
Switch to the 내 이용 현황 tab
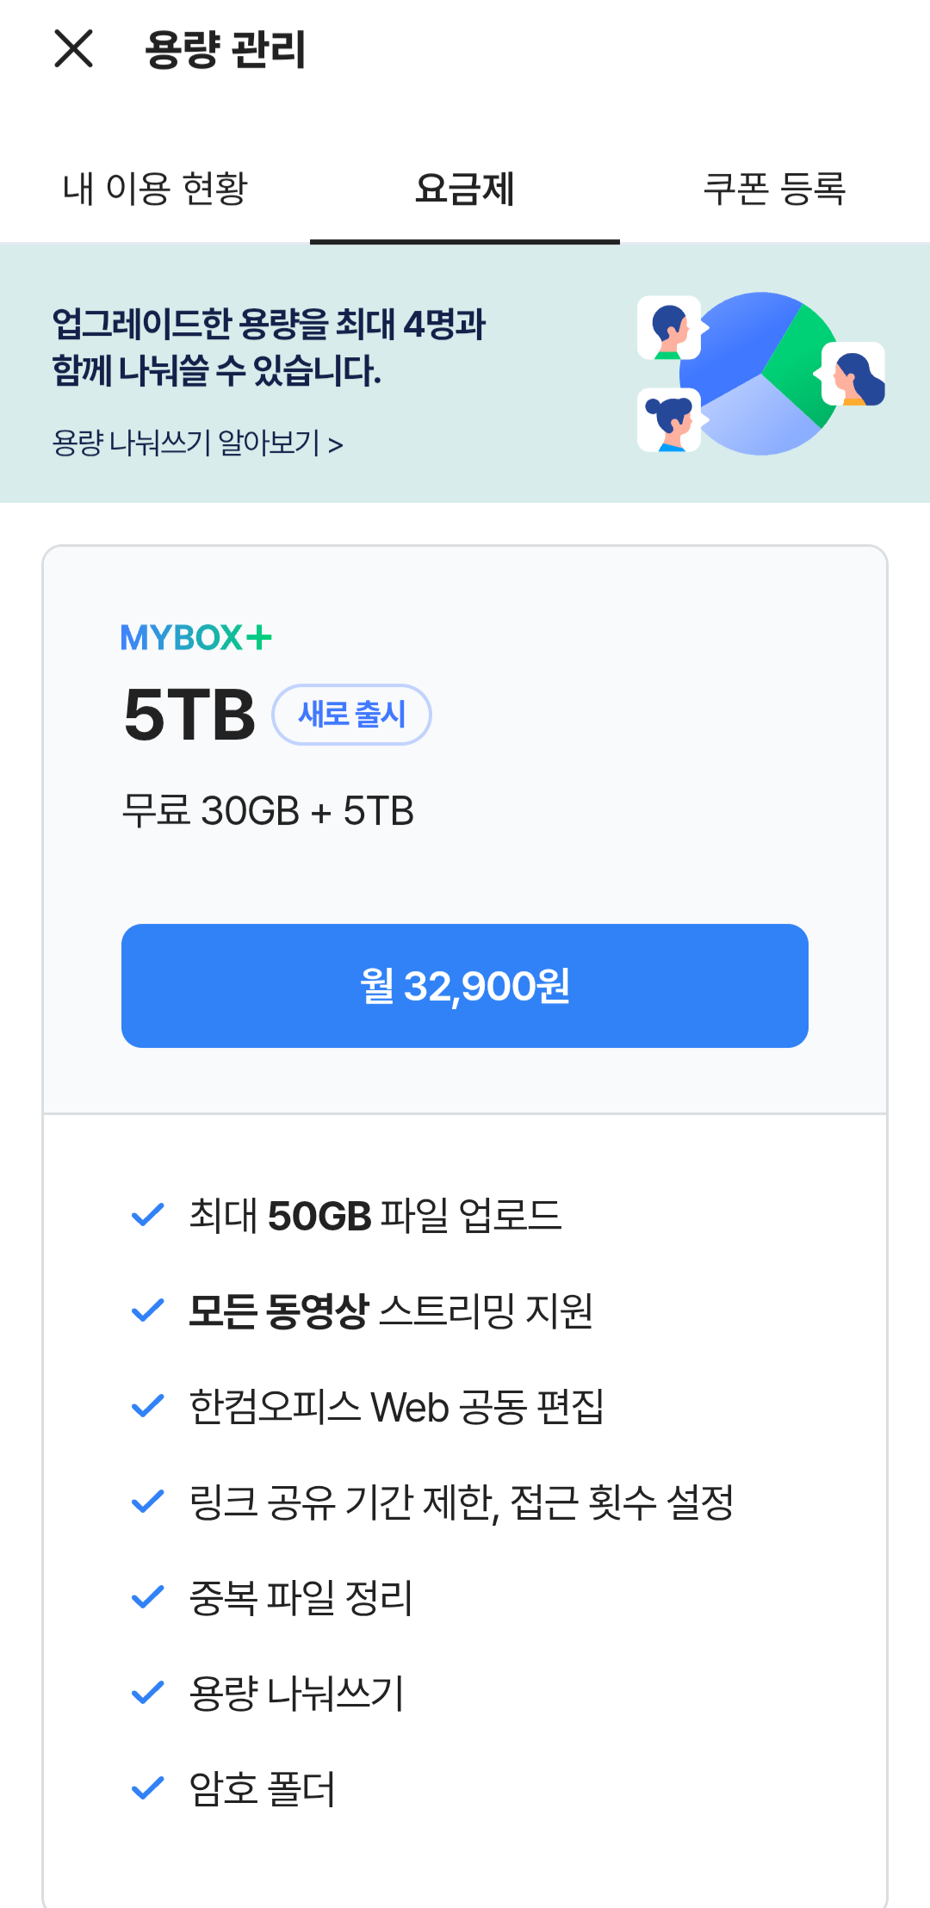[x=155, y=189]
